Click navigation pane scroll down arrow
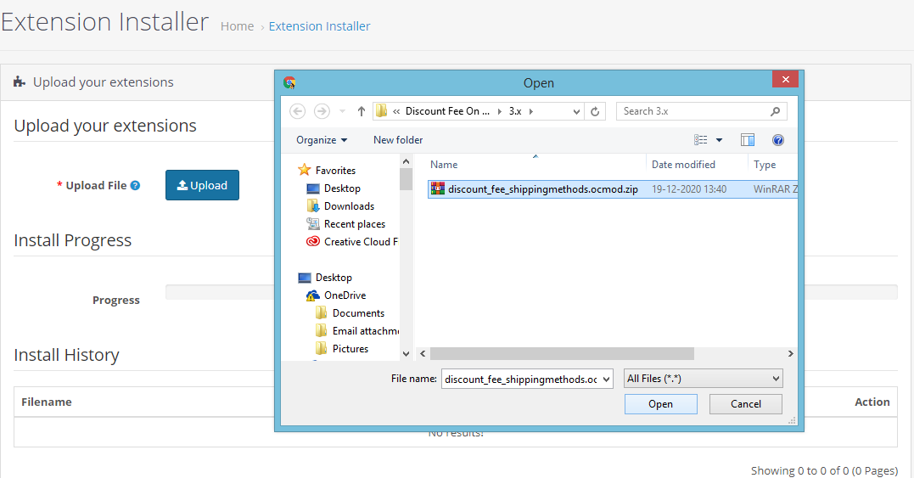Viewport: 914px width, 478px height. pyautogui.click(x=406, y=354)
